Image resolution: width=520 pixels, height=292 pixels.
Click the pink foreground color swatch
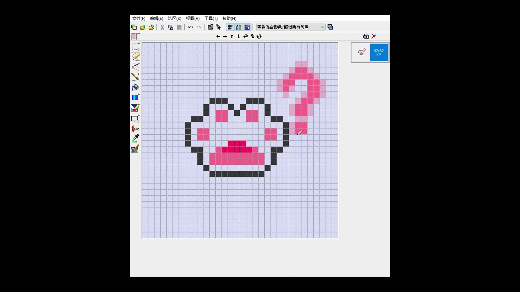pyautogui.click(x=134, y=36)
